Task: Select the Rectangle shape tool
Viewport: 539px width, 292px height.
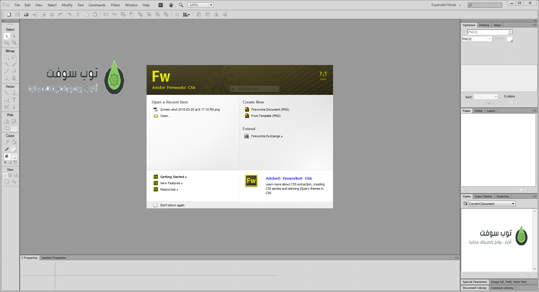Action: pos(7,100)
